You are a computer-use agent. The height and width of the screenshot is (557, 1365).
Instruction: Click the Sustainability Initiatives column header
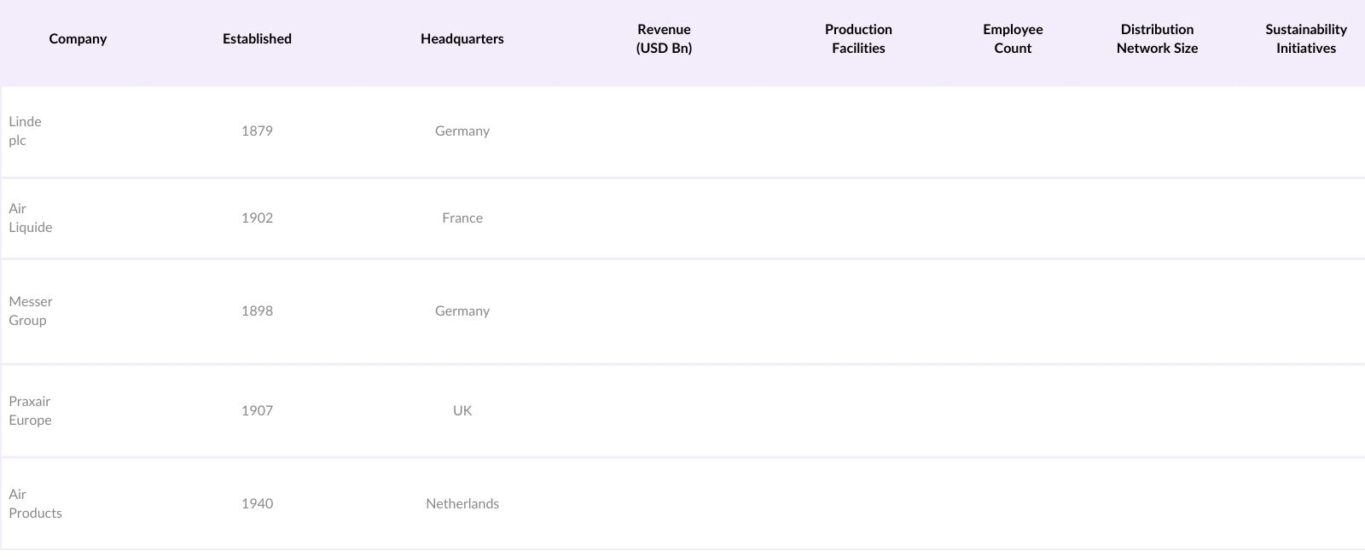point(1305,39)
